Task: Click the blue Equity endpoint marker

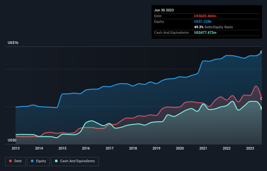Action: (x=261, y=52)
